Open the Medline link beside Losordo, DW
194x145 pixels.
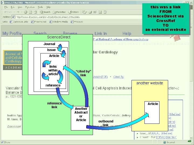[x=171, y=137]
